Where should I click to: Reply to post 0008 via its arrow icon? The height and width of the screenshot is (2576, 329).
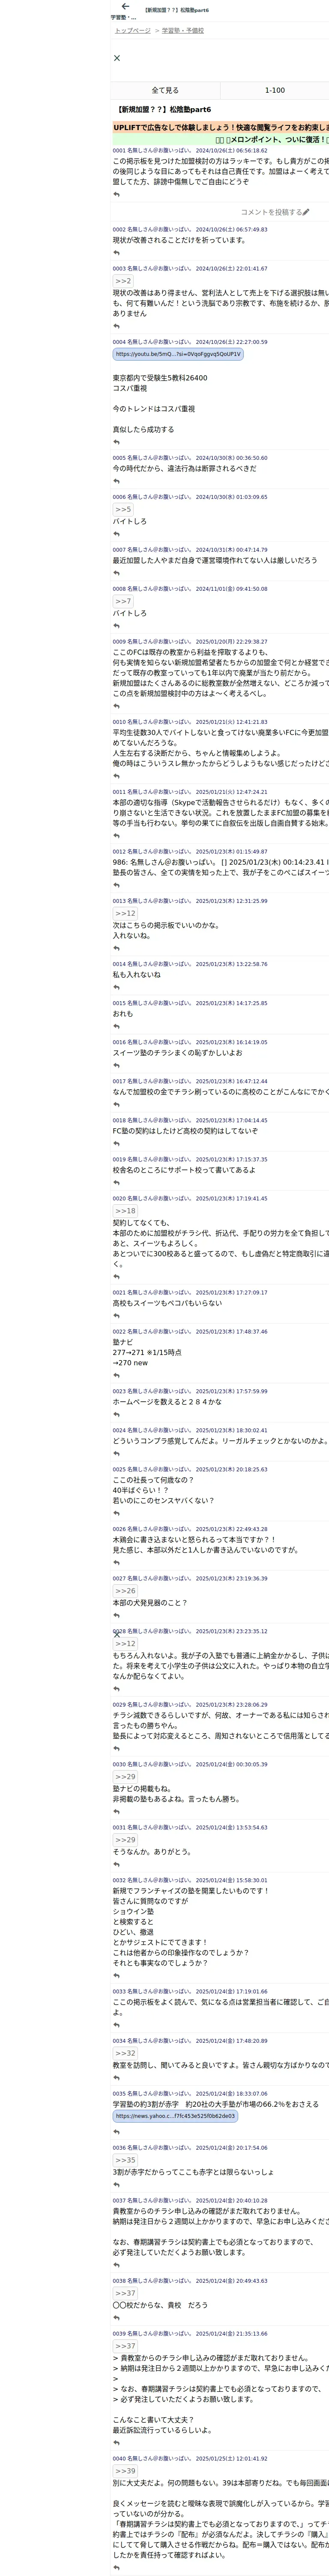[117, 626]
